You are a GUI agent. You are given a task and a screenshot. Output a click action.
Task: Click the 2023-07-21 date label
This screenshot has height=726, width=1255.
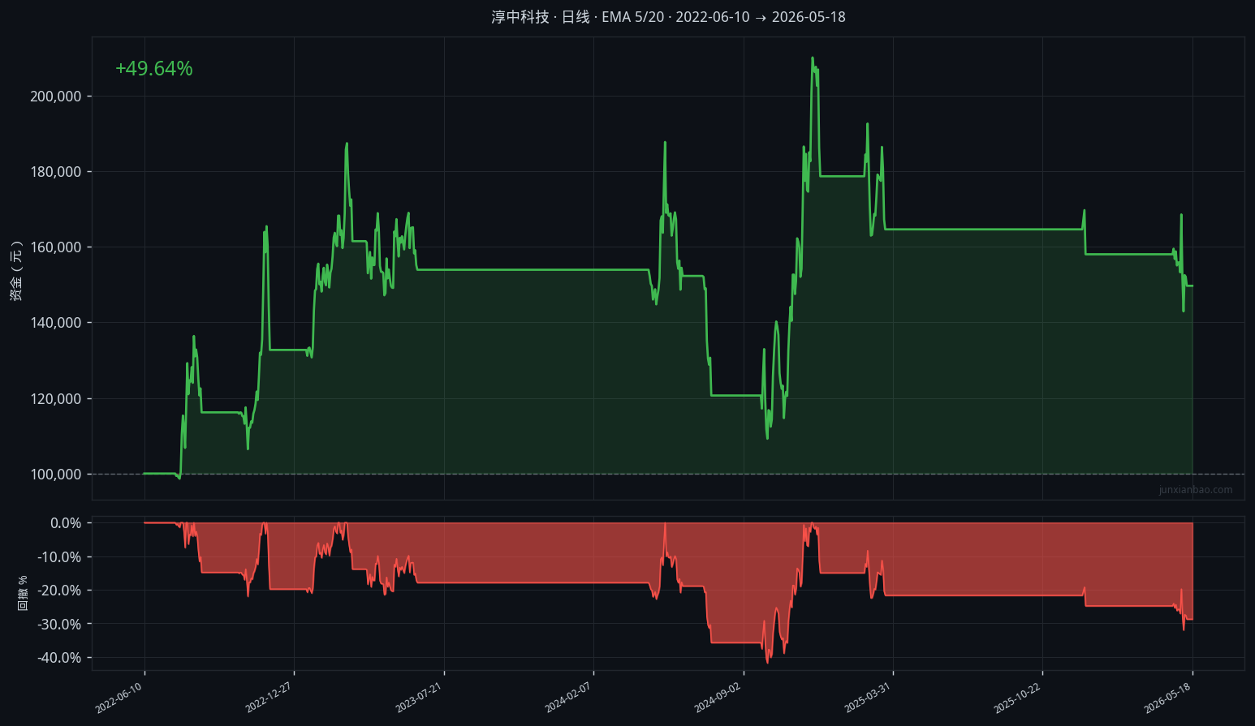point(419,698)
